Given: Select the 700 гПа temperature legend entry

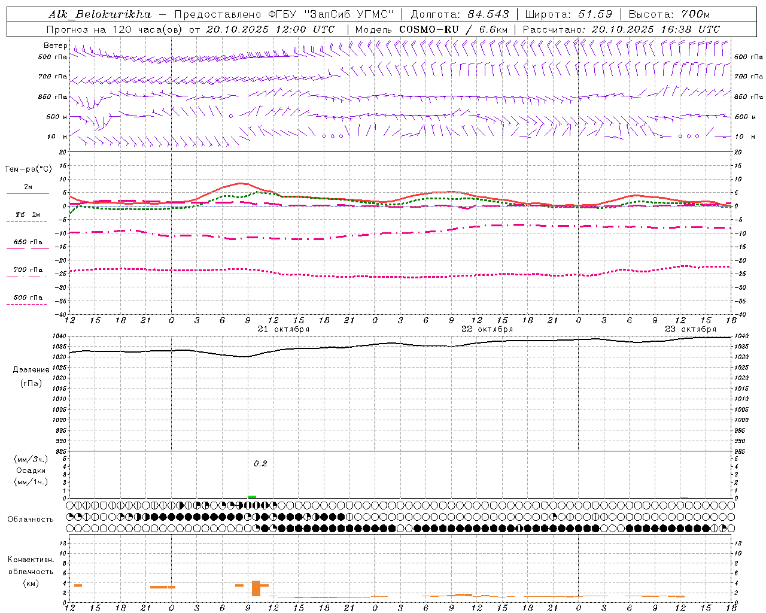Looking at the screenshot, I should [x=28, y=270].
